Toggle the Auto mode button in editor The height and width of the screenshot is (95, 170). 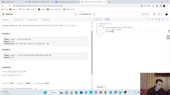(107, 19)
